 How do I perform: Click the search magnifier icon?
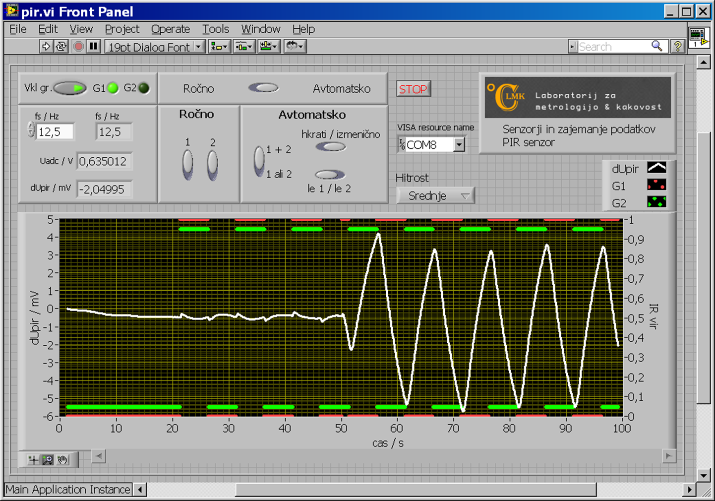tap(657, 46)
